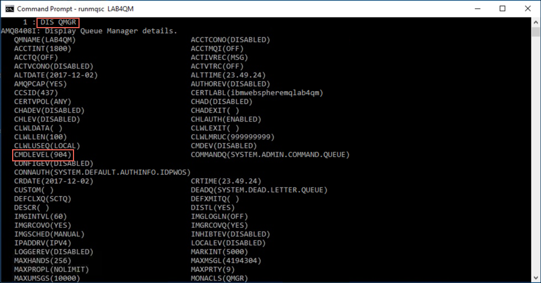Click the COMMANDQ(SYSTEM.ADMIN.COMMAND.QUEUE) text

click(x=270, y=155)
